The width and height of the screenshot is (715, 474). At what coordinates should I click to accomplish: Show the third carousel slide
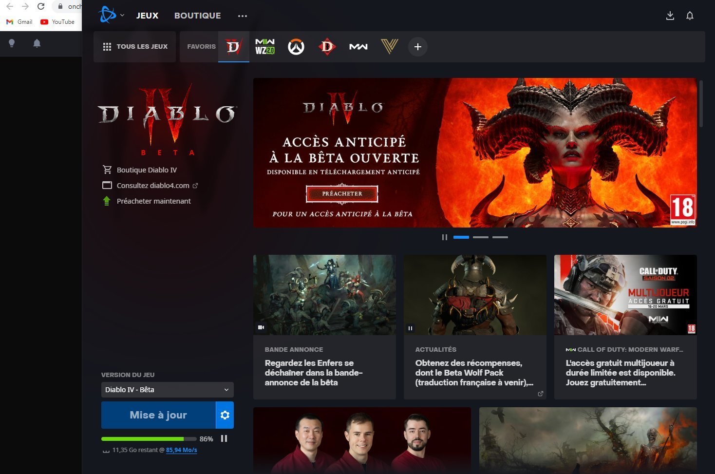pyautogui.click(x=500, y=237)
